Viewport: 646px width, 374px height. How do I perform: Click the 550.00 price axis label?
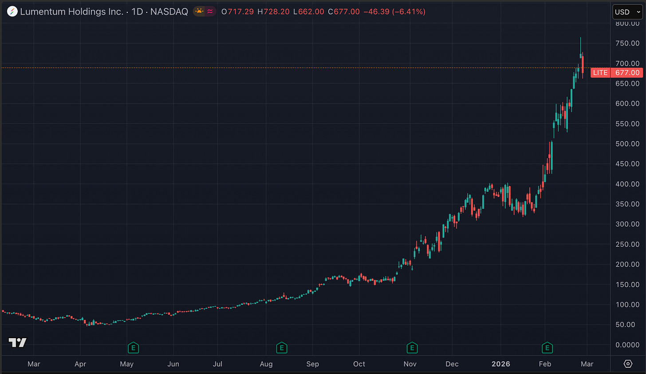coord(627,124)
